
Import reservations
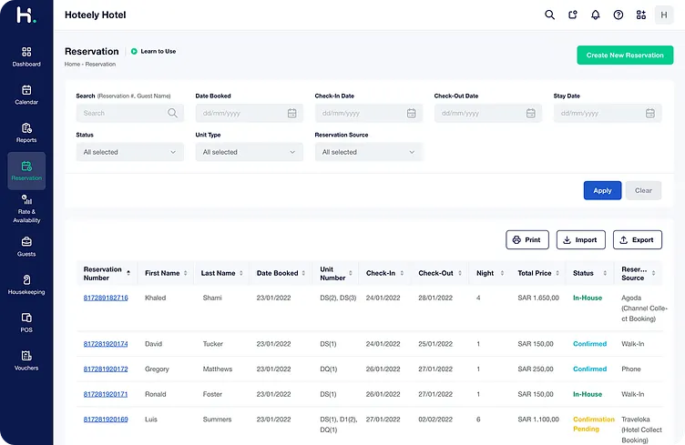tap(580, 240)
